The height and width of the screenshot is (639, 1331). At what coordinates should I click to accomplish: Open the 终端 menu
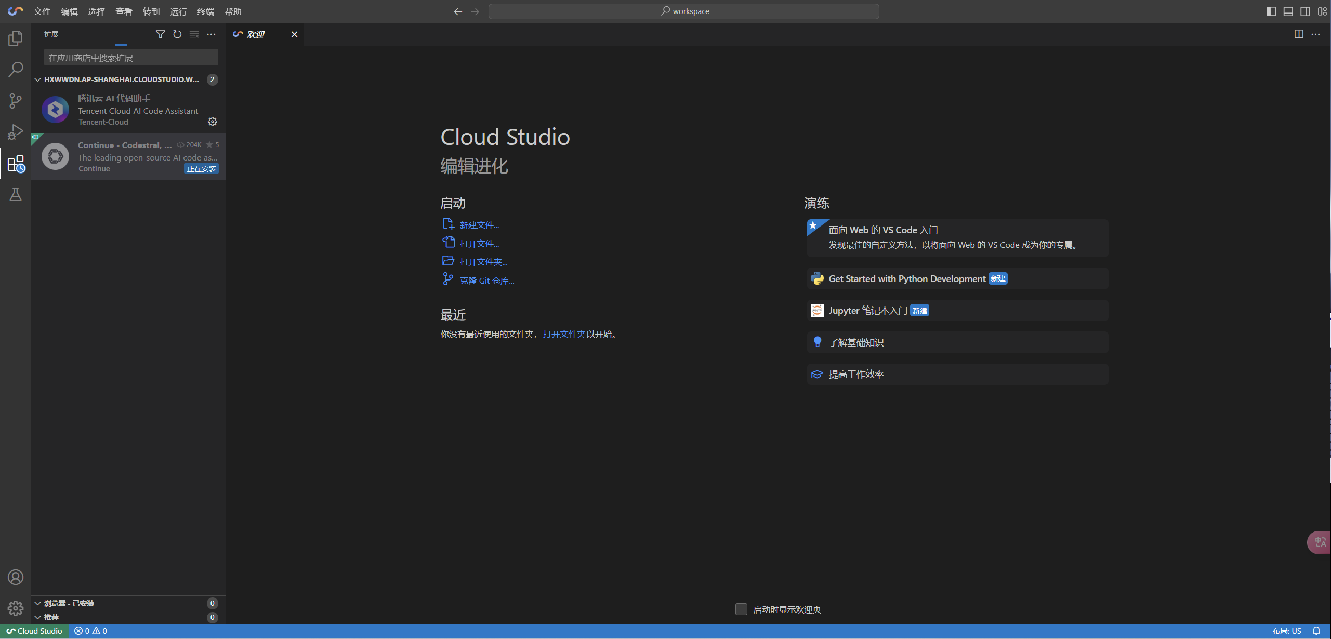(x=205, y=11)
